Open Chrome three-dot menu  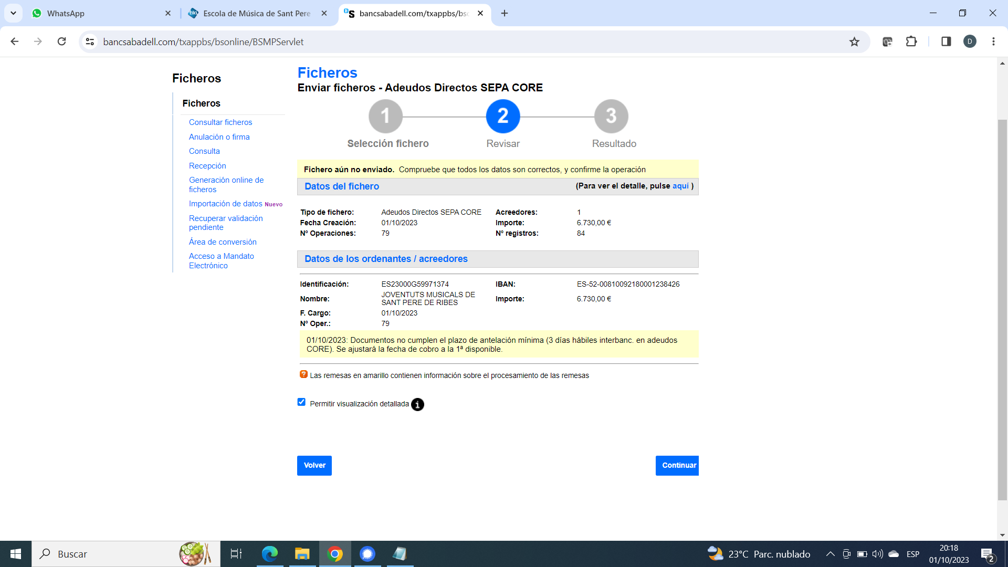pos(993,41)
